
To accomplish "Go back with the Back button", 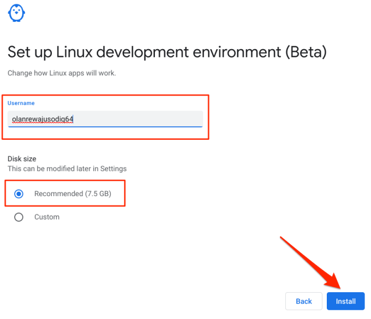I will (304, 301).
